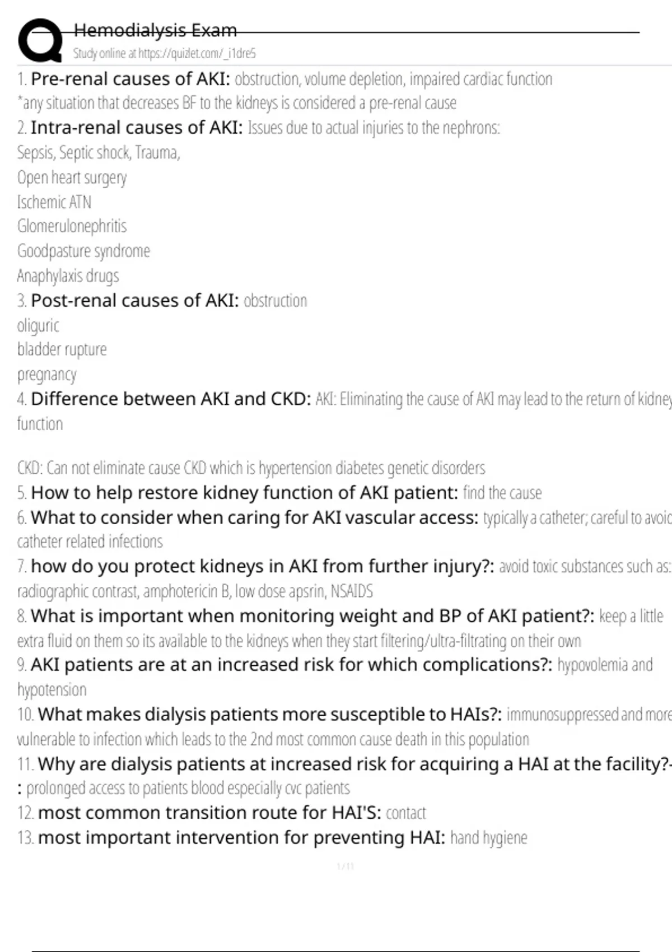Click 'Difference between AKI and CKD' term
Viewport: 672px width, 952px height.
tap(170, 399)
